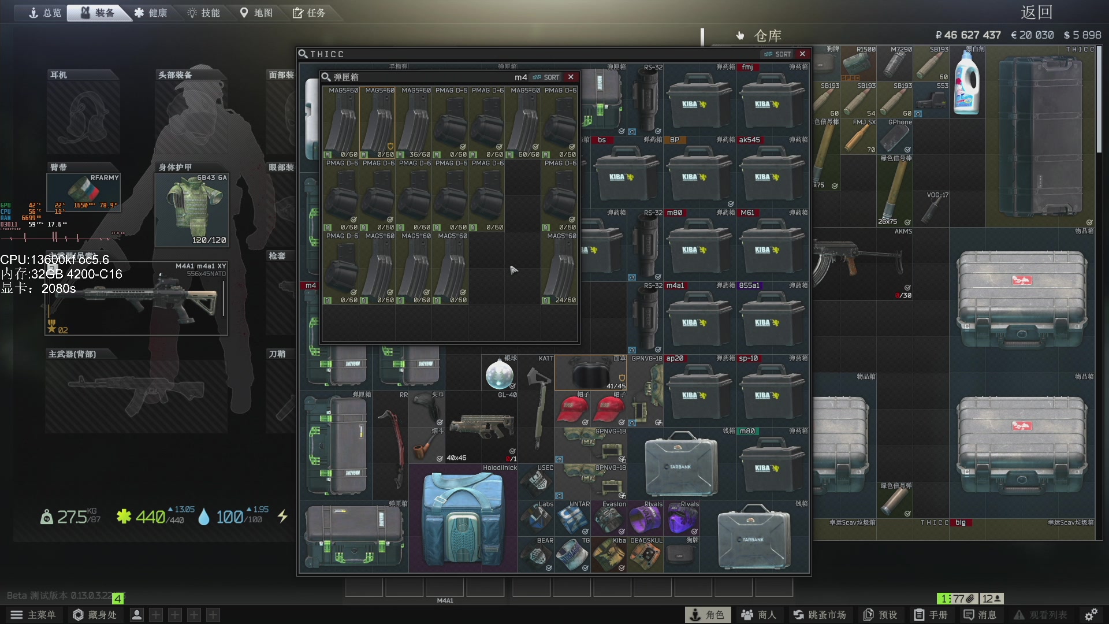Select the Labs armband
Screen dimensions: 1109x624
[537, 518]
